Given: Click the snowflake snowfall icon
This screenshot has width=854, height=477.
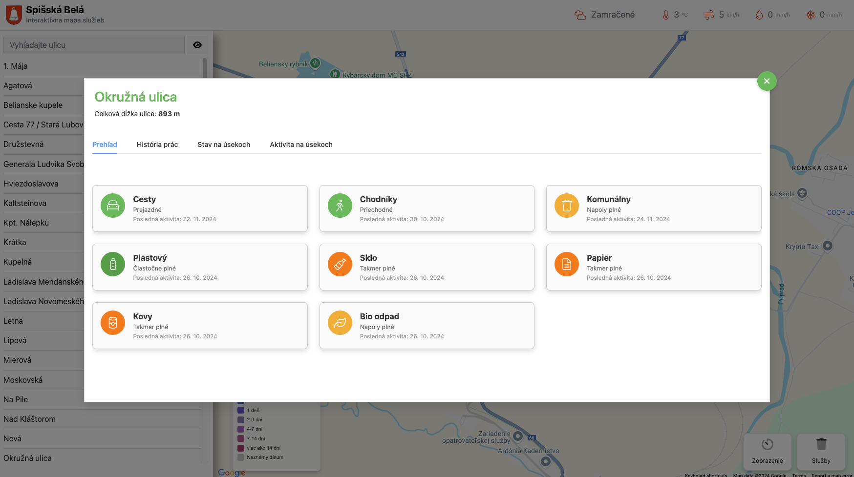Looking at the screenshot, I should click(x=811, y=15).
